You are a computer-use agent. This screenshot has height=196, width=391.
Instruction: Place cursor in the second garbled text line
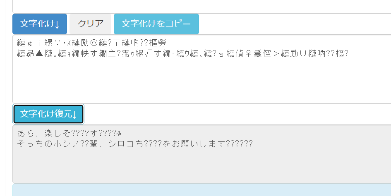click(x=182, y=53)
